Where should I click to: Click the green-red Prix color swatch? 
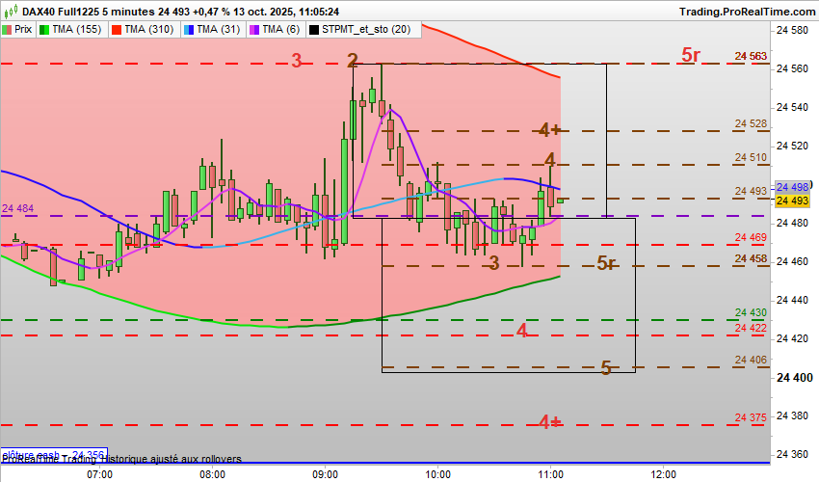[7, 30]
